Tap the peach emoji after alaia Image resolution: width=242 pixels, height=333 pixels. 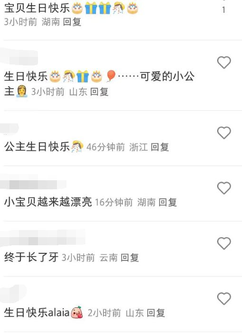pyautogui.click(x=77, y=313)
